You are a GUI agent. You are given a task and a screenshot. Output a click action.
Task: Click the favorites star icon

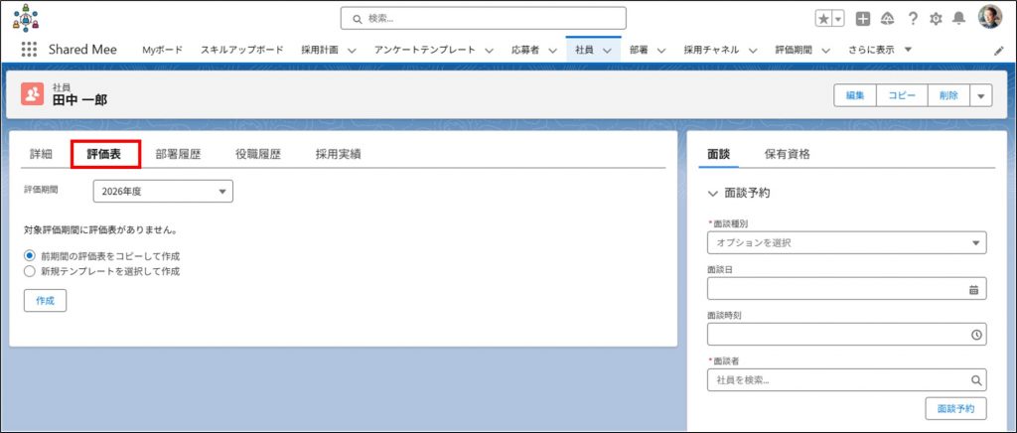(823, 18)
